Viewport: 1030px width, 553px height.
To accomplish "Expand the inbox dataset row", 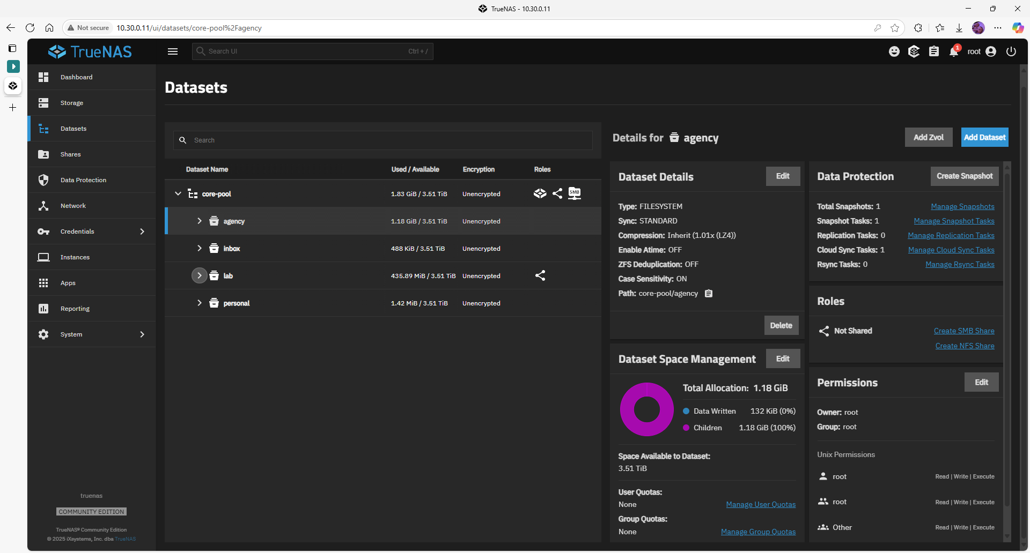I will 200,248.
